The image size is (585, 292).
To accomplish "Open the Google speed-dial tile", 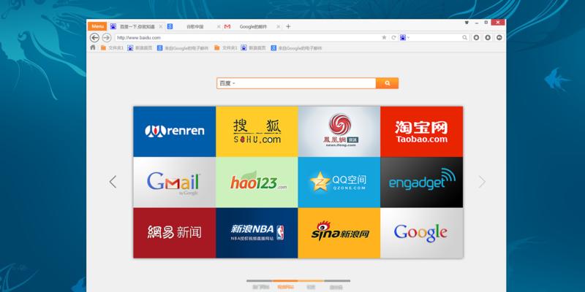I will (422, 233).
